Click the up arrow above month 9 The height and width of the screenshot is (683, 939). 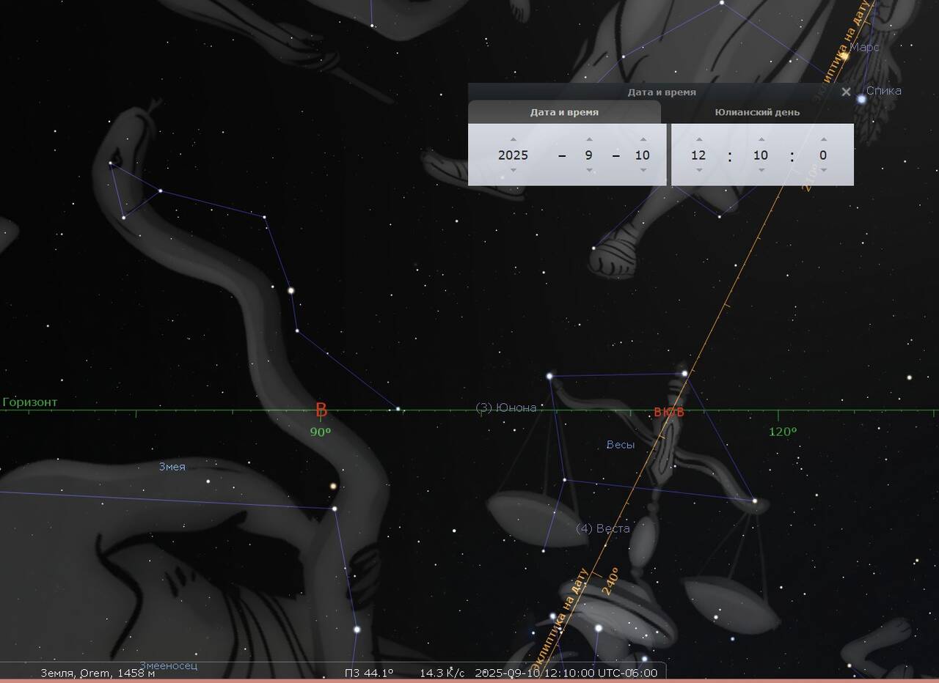pos(589,139)
